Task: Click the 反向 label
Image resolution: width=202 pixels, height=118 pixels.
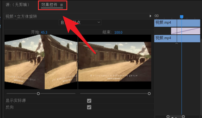Action: tap(10, 107)
